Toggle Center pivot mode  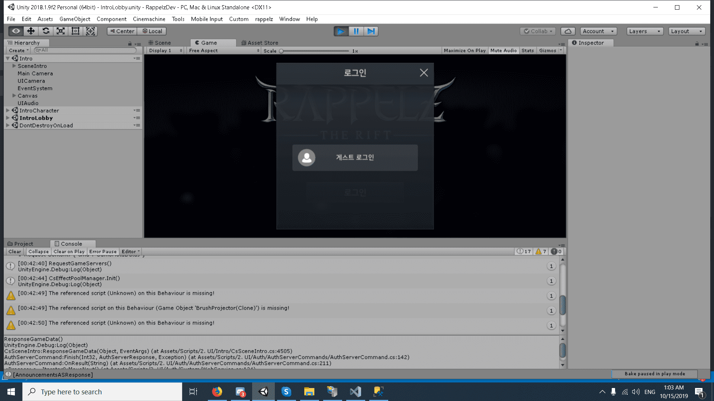(x=122, y=31)
